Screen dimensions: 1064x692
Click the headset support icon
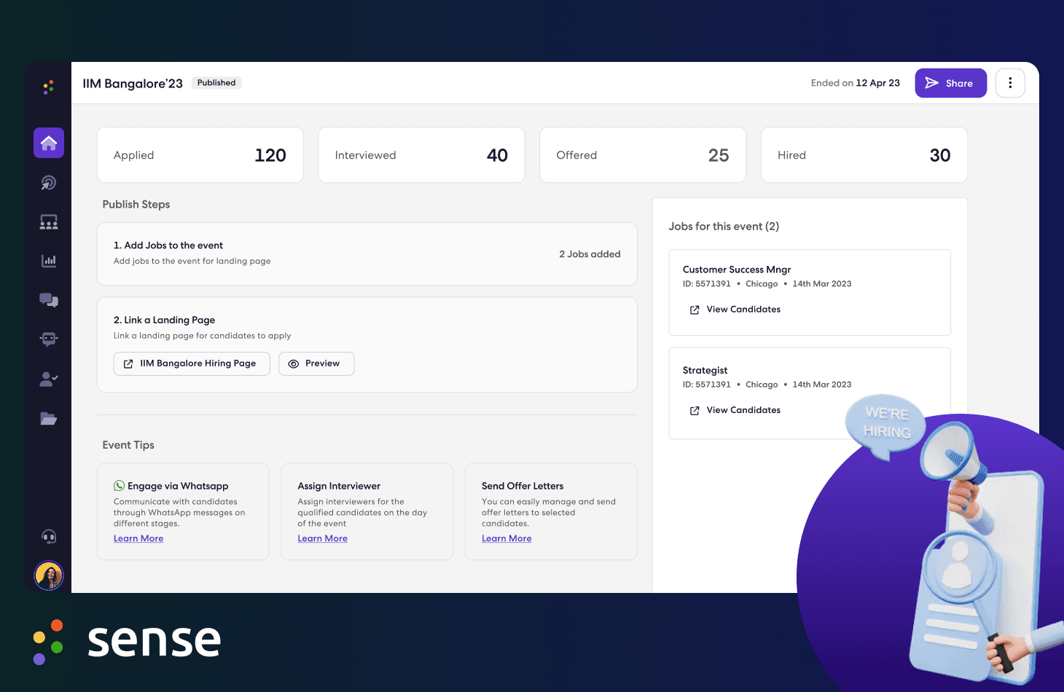point(49,537)
